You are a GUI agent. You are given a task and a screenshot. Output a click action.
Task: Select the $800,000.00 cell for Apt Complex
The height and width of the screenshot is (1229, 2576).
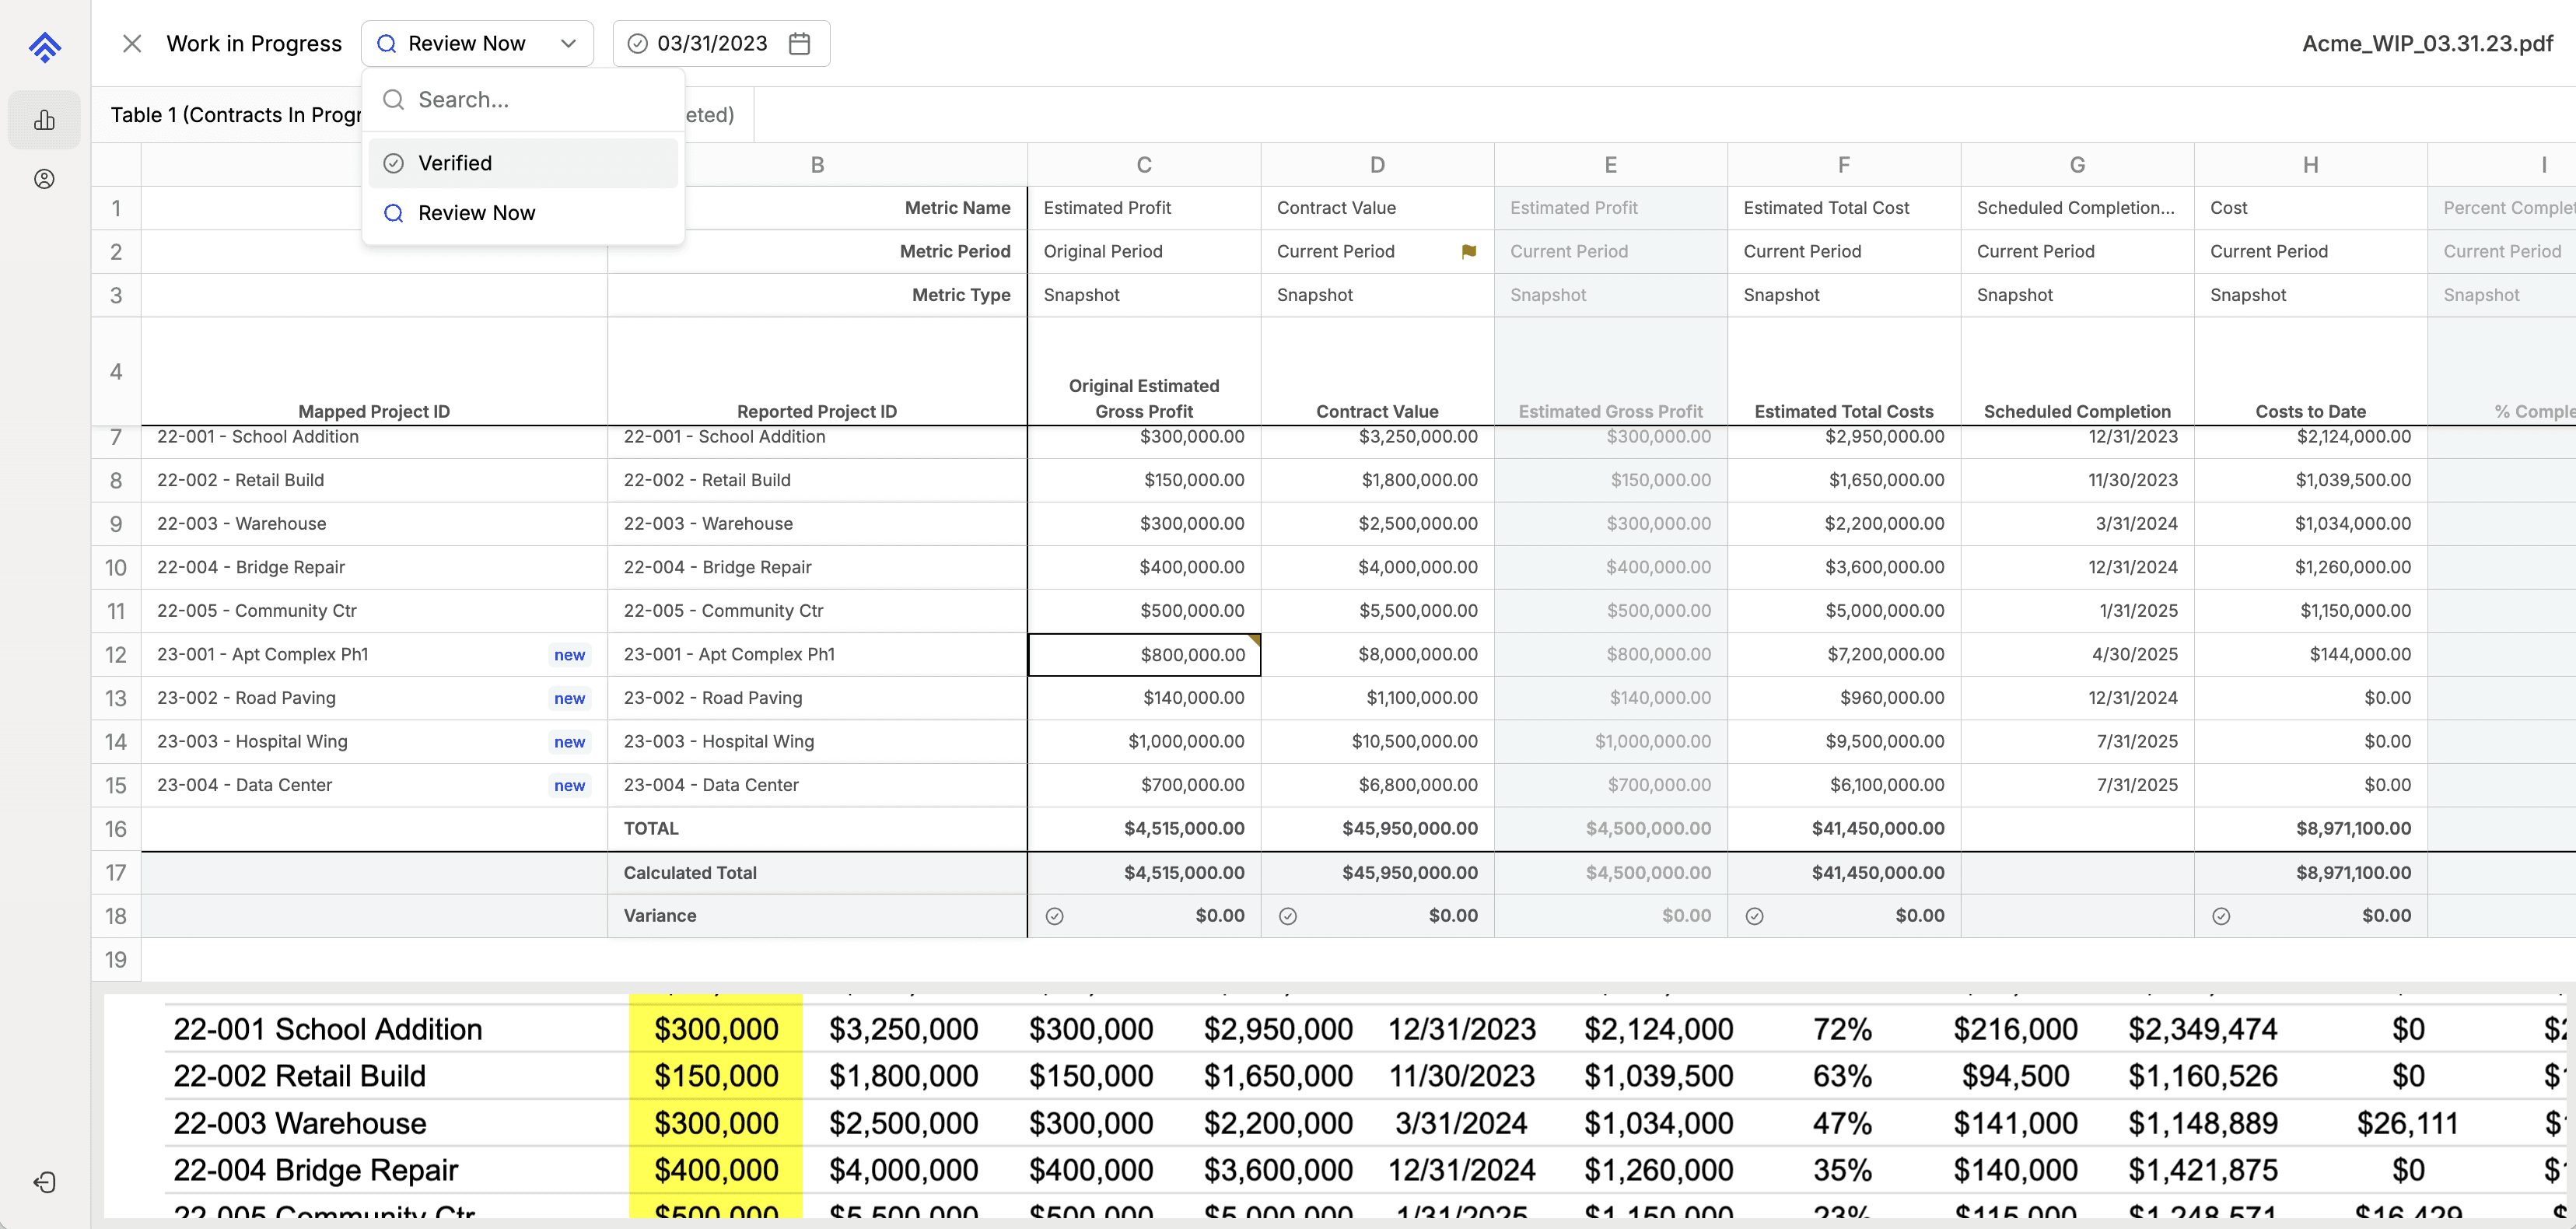[x=1144, y=655]
